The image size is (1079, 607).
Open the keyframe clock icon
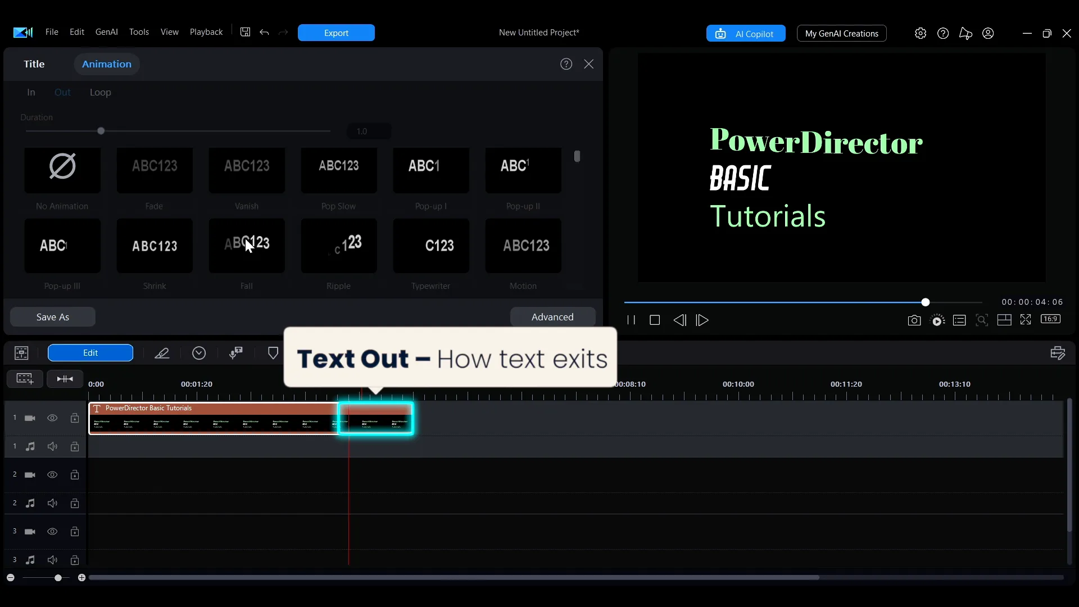199,353
